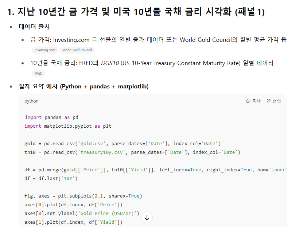Click the 편집 edit label

click(x=277, y=101)
